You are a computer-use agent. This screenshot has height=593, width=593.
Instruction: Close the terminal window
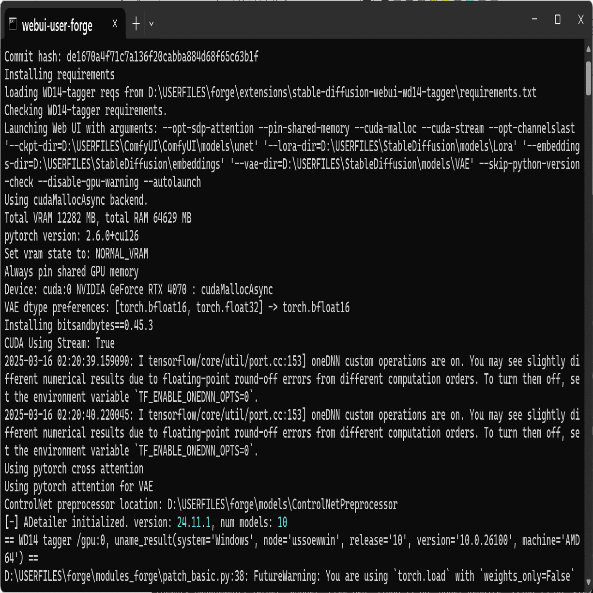coord(581,19)
